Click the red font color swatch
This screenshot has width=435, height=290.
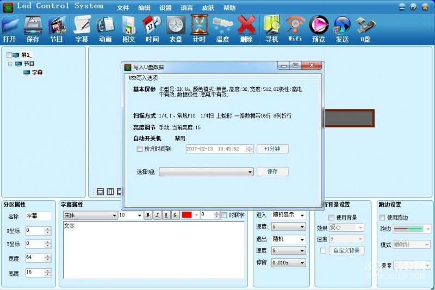[x=187, y=215]
